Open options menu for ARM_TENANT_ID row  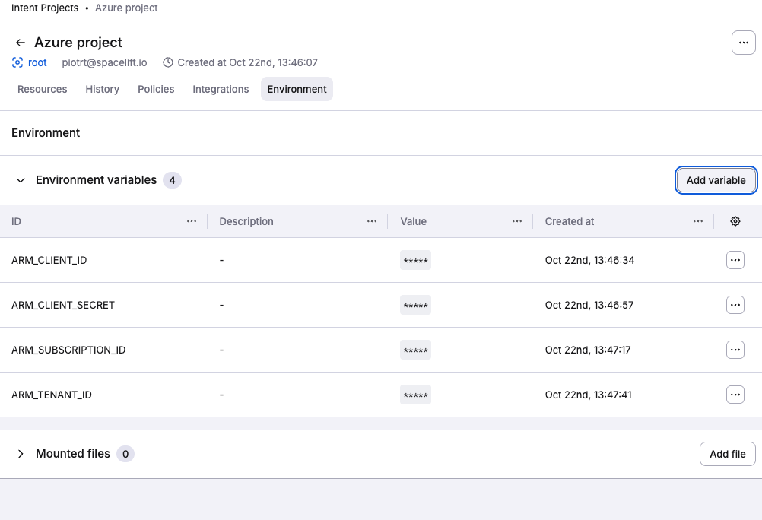735,395
